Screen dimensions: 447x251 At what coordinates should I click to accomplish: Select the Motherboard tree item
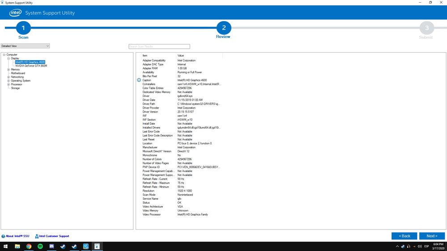click(x=18, y=73)
